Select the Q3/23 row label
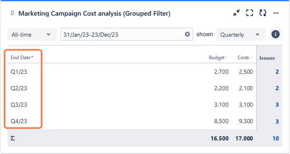This screenshot has height=154, width=290. [x=19, y=105]
